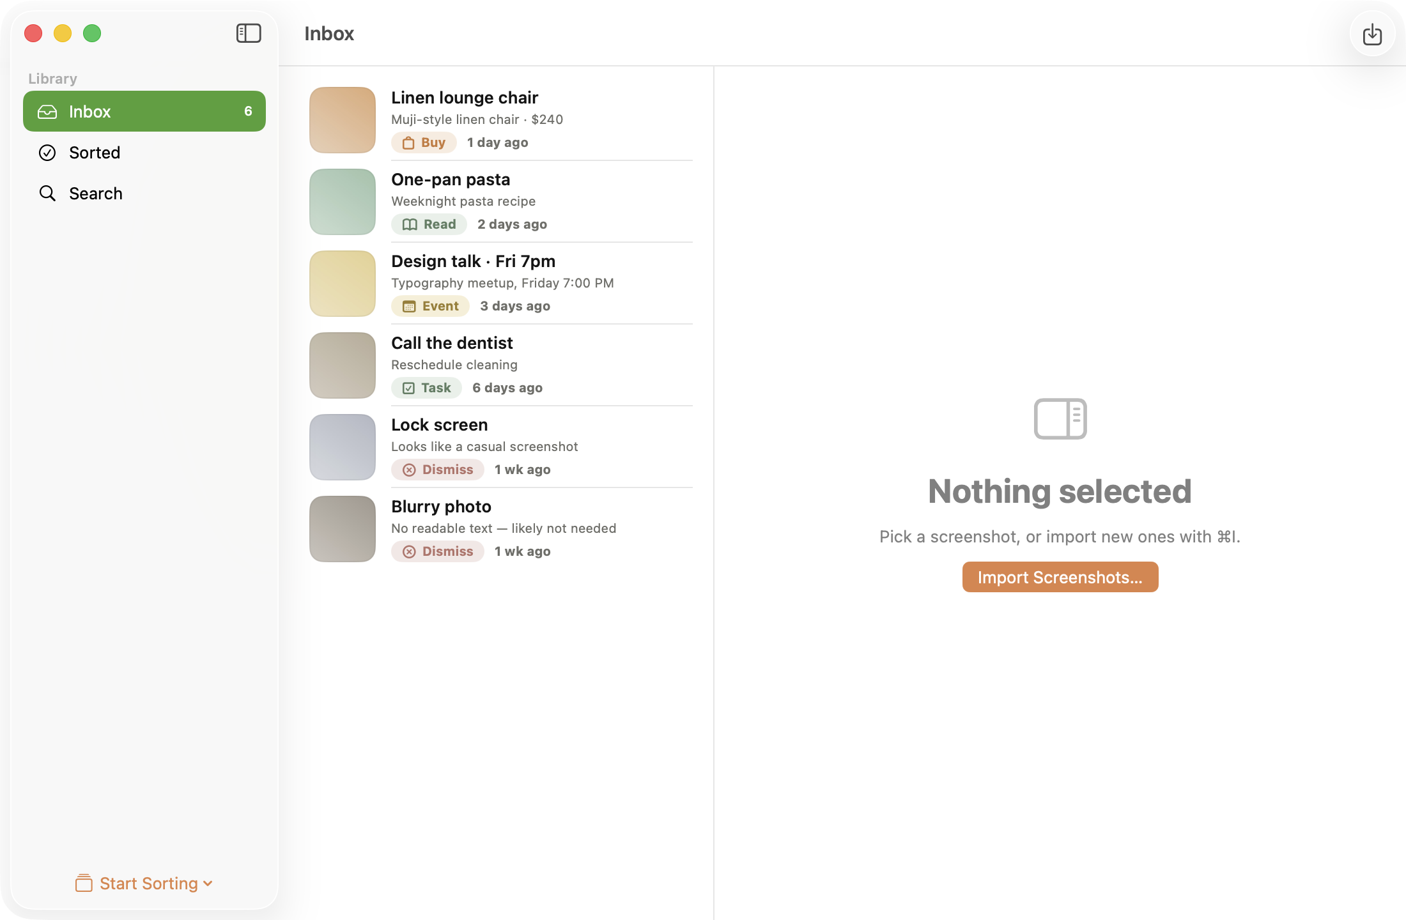Click the '3 days ago' timestamp
The height and width of the screenshot is (920, 1406).
[x=515, y=306]
